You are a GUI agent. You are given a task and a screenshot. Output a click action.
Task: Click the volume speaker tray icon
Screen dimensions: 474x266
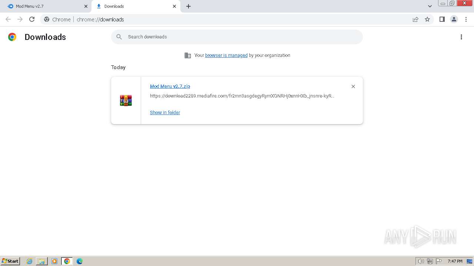(x=421, y=261)
